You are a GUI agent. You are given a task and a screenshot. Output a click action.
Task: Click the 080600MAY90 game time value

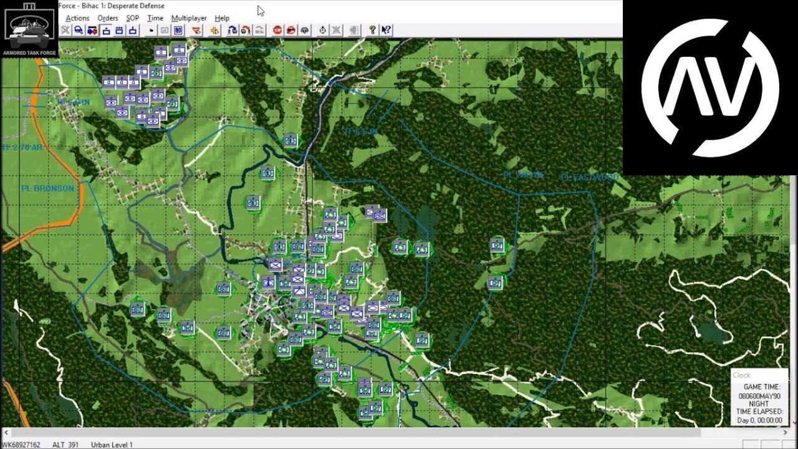point(759,396)
